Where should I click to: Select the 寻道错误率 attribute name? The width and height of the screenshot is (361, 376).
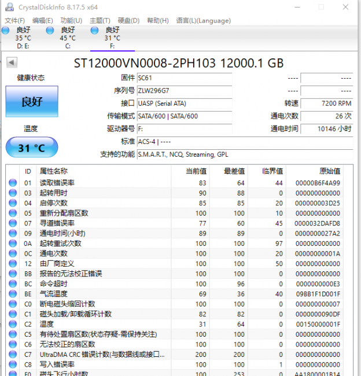[57, 223]
